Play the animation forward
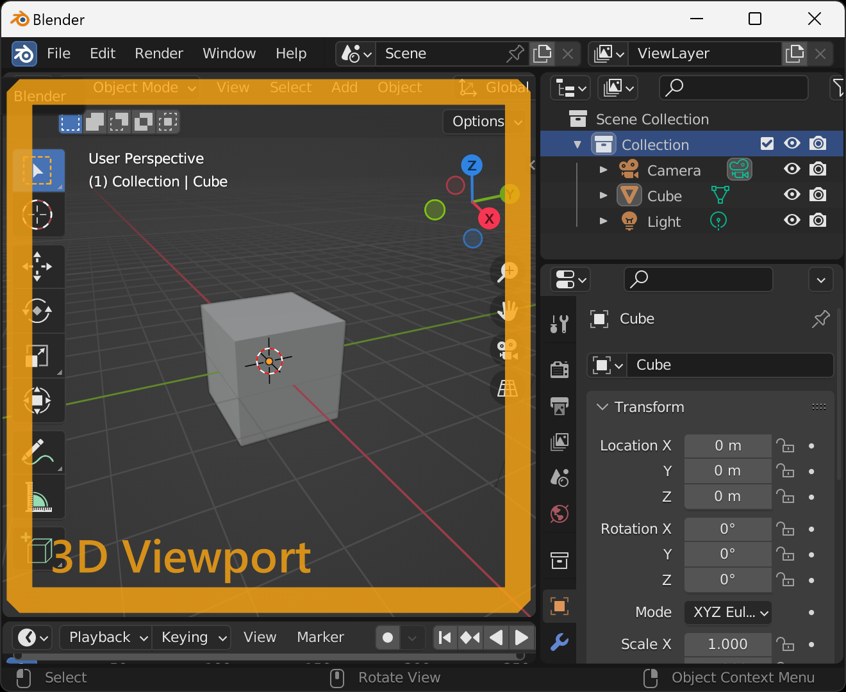Screen dimensions: 846x692 pos(522,638)
